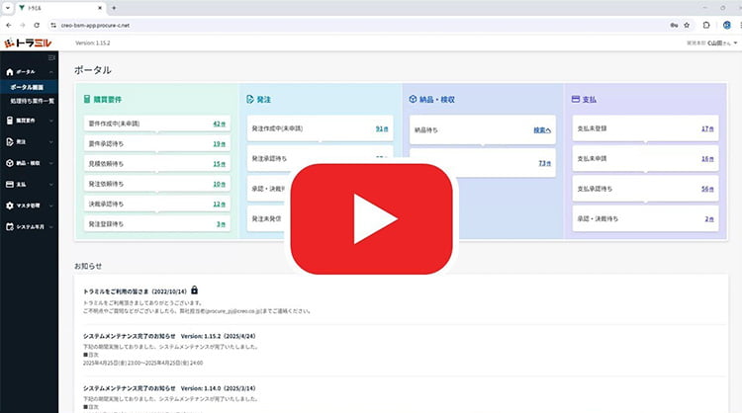Click the browser forward arrow
Image resolution: width=742 pixels, height=413 pixels.
(x=22, y=25)
